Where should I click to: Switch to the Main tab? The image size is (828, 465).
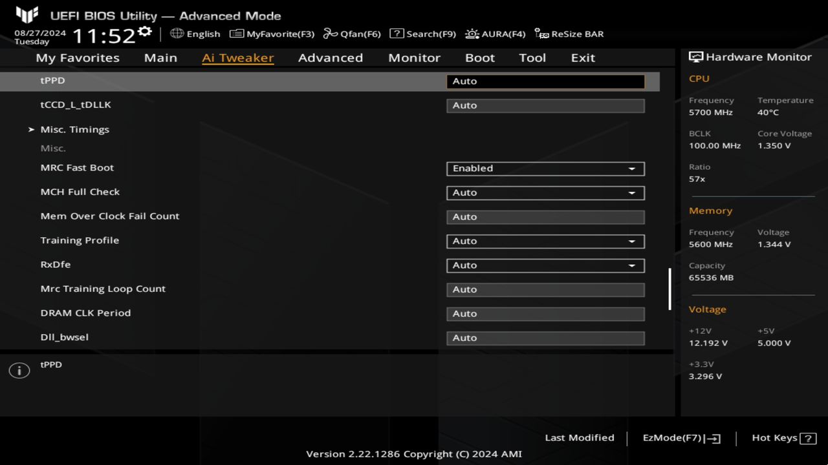click(160, 57)
